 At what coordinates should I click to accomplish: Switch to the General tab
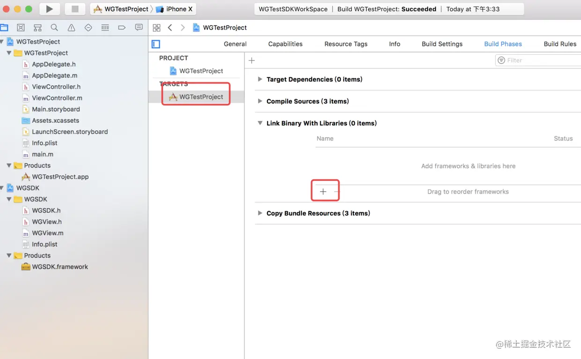[235, 44]
